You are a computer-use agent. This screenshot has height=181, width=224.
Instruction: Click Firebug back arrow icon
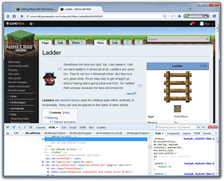[x=19, y=127]
